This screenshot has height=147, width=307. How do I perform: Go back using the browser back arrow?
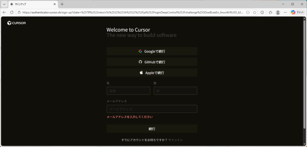click(4, 12)
